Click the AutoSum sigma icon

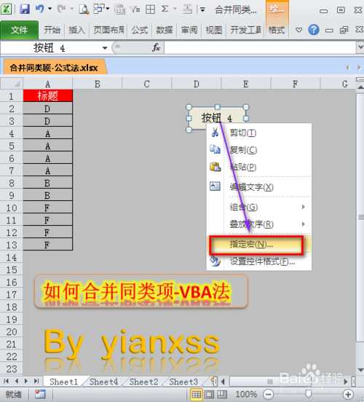tap(165, 9)
